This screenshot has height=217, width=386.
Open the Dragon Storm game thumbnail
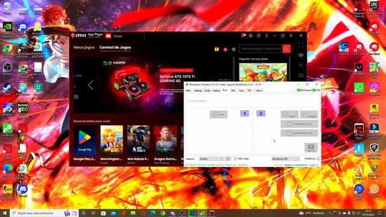[x=165, y=140]
